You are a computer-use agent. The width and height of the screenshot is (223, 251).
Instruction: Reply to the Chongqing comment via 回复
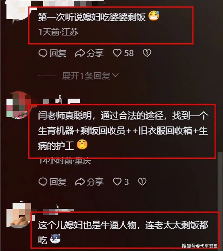click(52, 182)
